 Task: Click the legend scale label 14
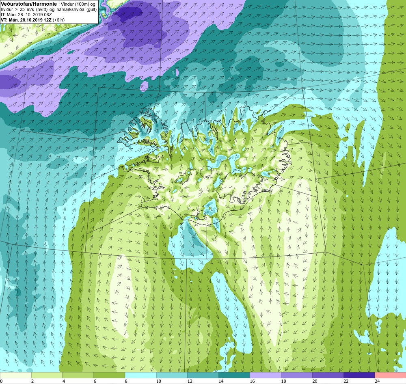coord(221,381)
